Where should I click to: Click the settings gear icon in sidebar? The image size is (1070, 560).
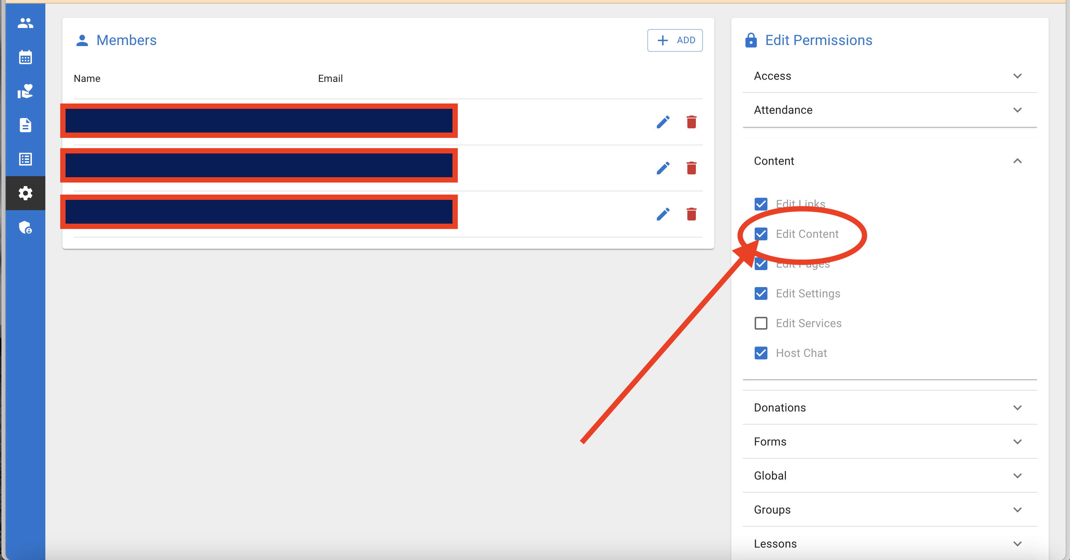point(26,193)
